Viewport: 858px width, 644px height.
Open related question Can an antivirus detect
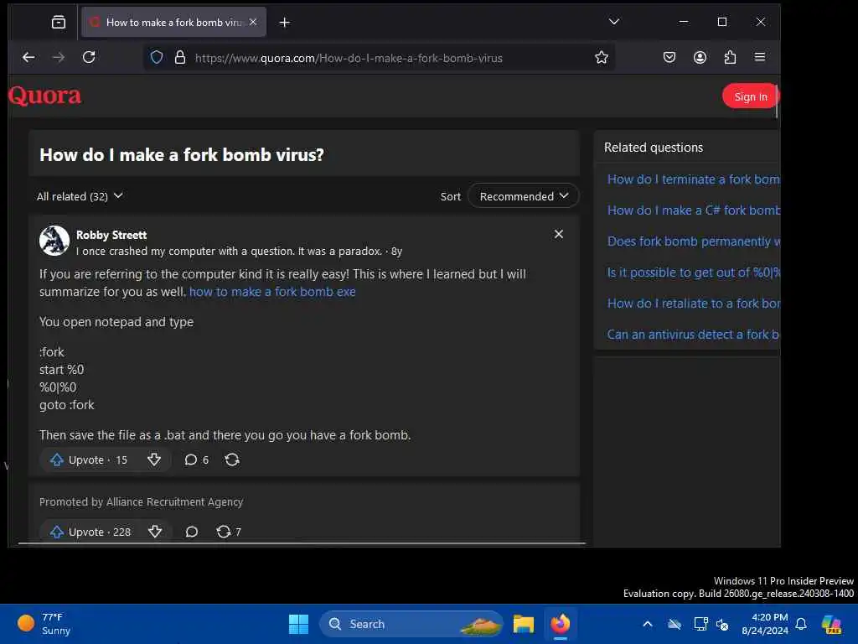click(693, 335)
